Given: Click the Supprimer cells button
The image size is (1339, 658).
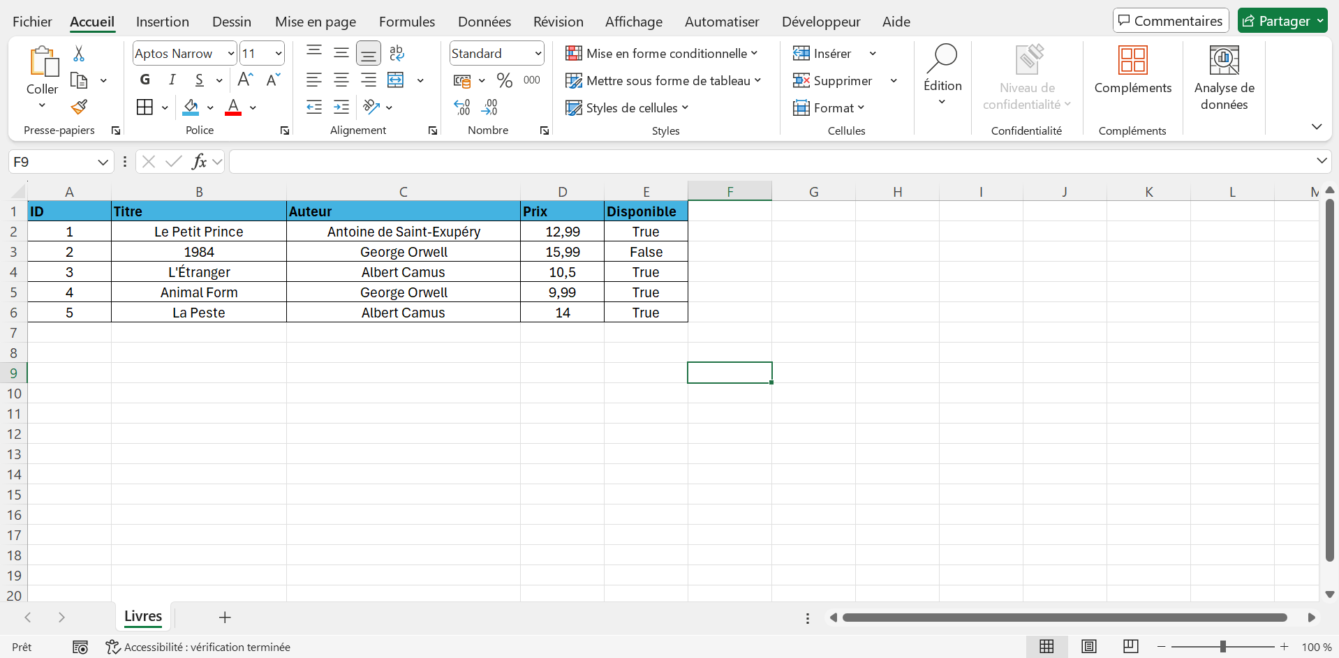Looking at the screenshot, I should coord(833,81).
